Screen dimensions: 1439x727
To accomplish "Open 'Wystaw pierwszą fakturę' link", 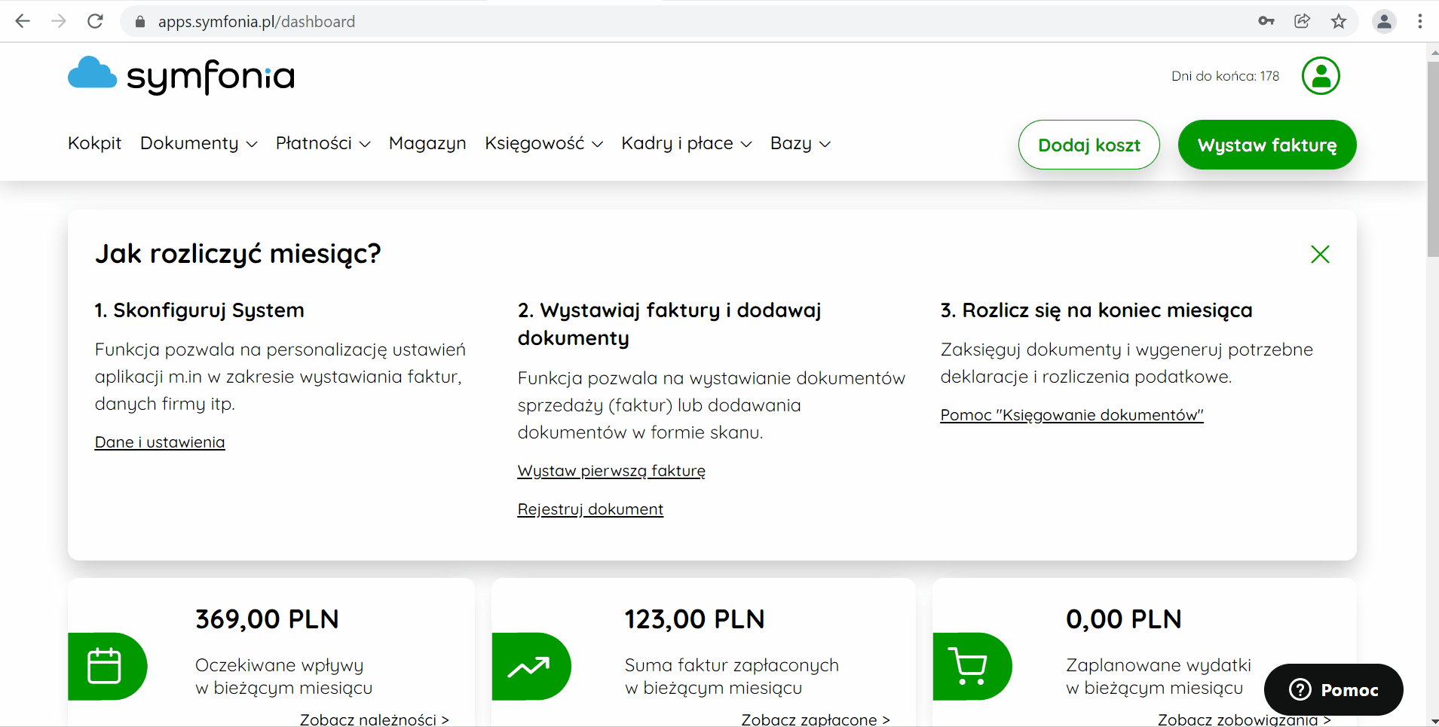I will tap(611, 471).
